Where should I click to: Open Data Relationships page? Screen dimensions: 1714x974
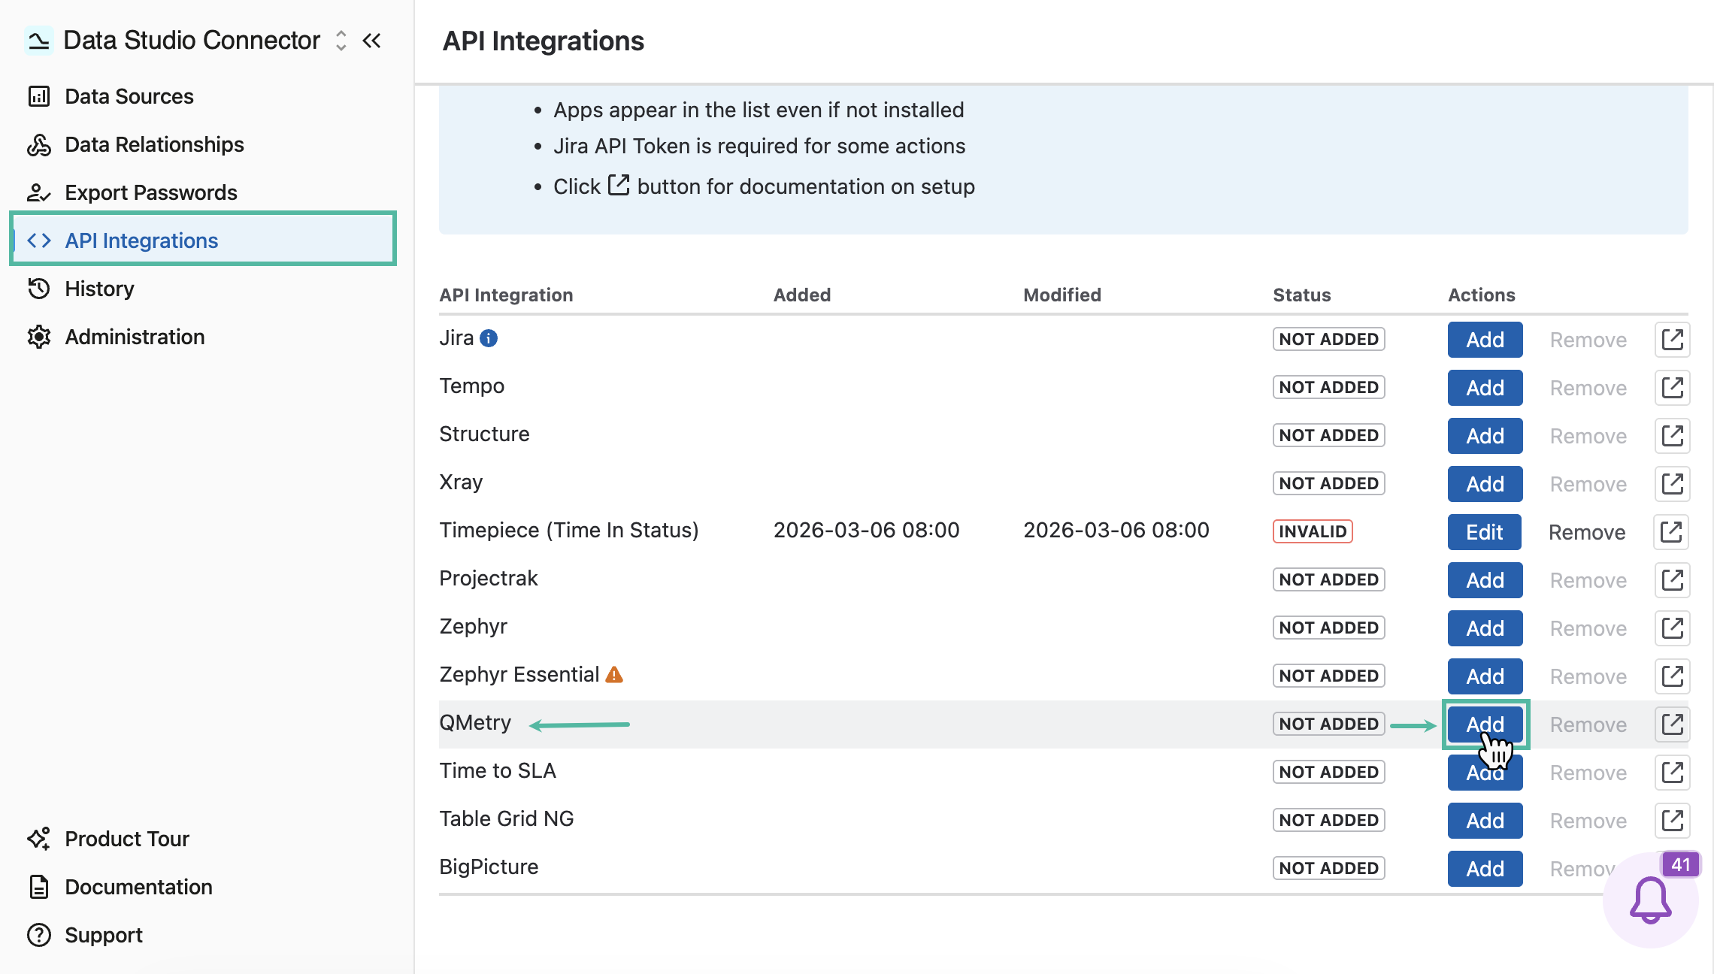tap(154, 144)
